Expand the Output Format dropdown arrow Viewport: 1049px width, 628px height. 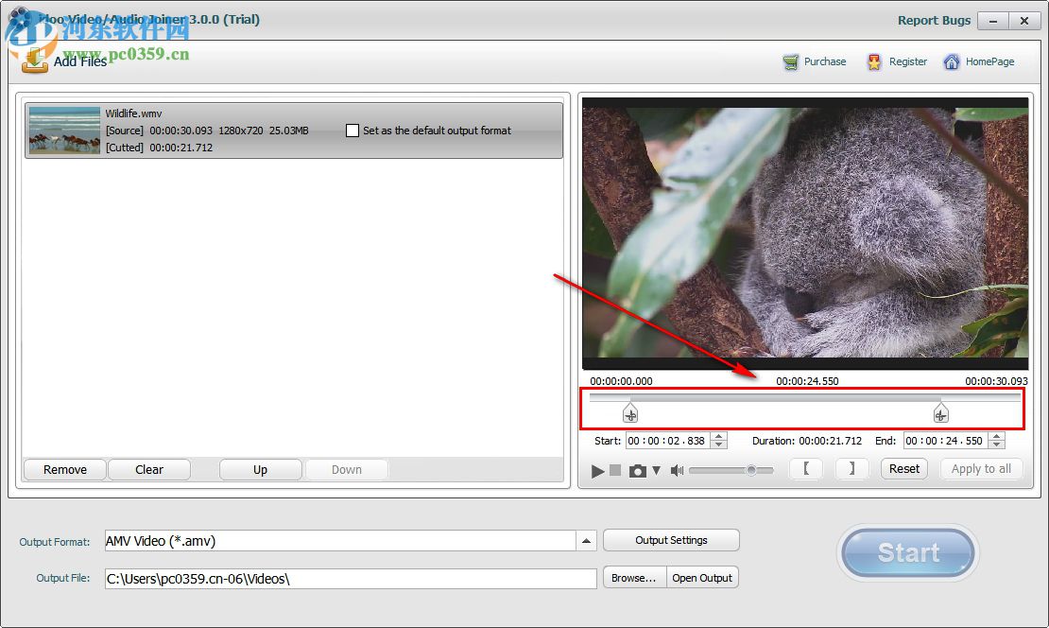click(586, 541)
